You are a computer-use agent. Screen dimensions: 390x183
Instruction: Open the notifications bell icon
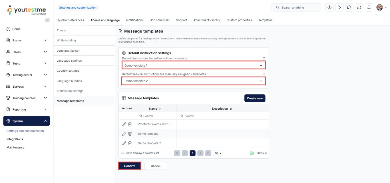tap(369, 7)
